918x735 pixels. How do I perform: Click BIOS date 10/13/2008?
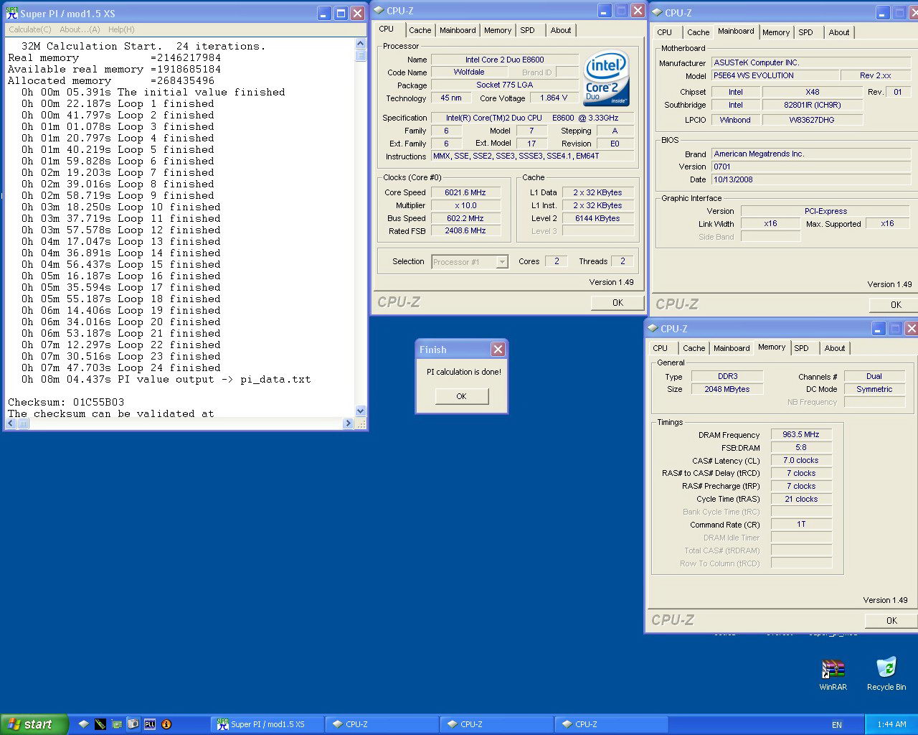[810, 179]
